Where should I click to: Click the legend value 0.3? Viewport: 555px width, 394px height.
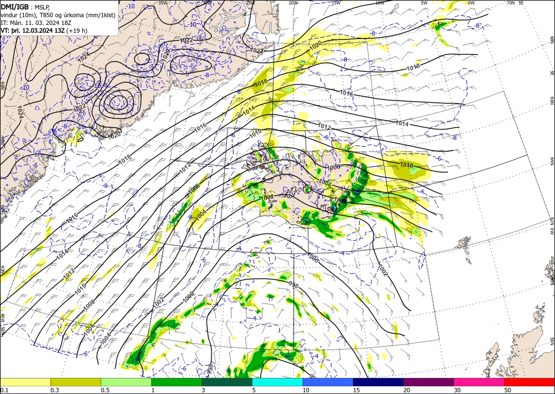pos(54,390)
